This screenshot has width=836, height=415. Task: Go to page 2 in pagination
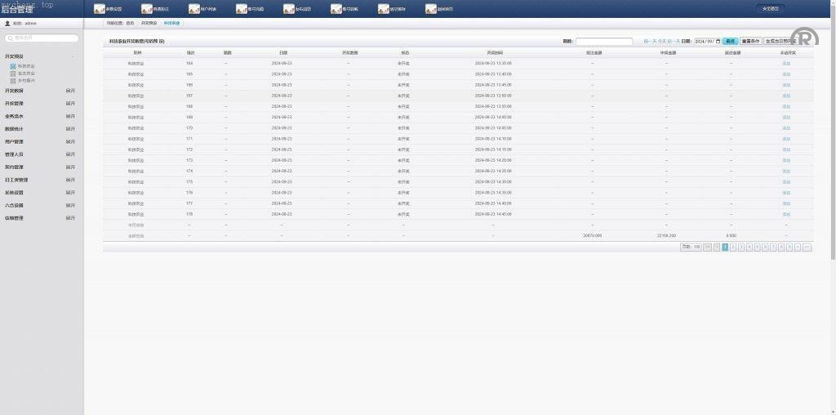point(733,247)
